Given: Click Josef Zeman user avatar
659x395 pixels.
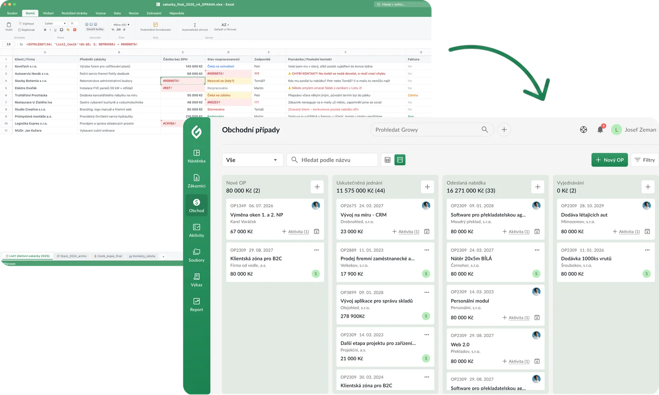Looking at the screenshot, I should [617, 130].
